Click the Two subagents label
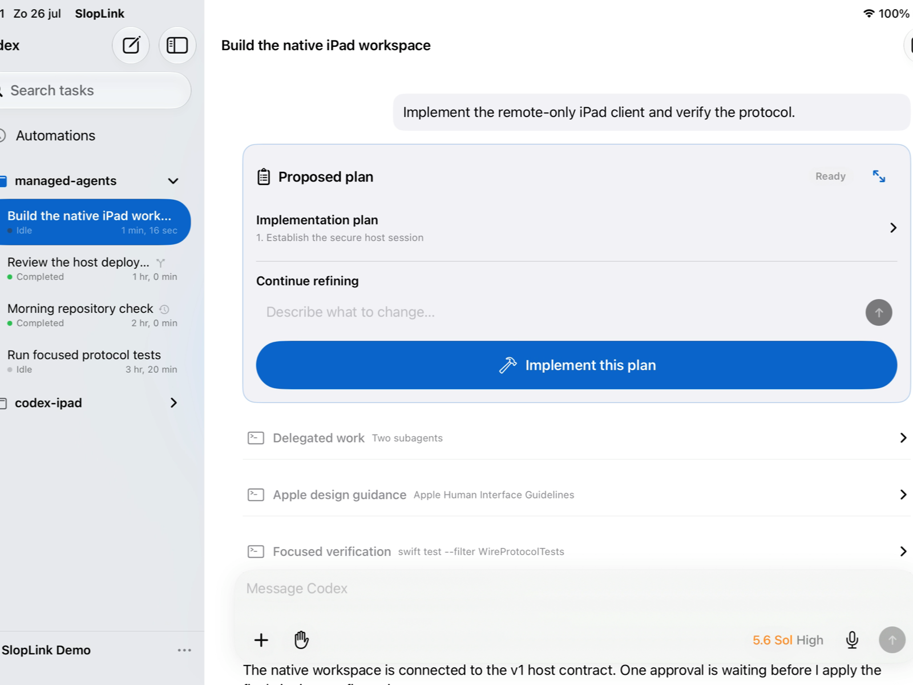Image resolution: width=913 pixels, height=685 pixels. click(x=407, y=438)
